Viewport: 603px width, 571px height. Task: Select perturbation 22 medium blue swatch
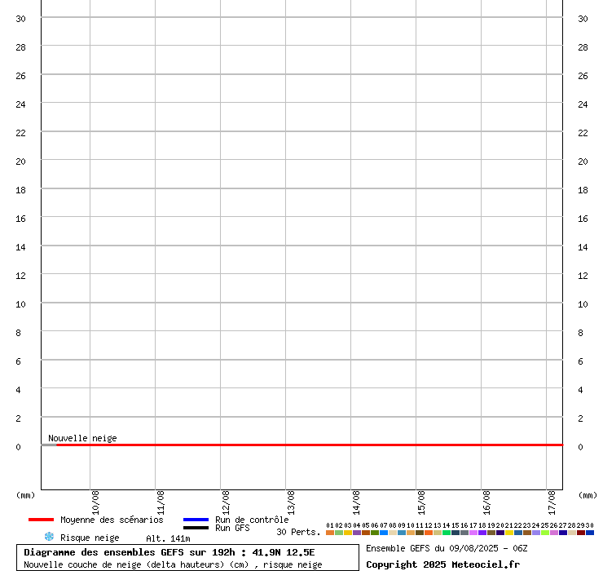[518, 533]
